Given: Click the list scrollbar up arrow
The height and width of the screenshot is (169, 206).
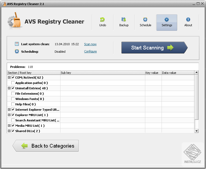Looking at the screenshot, I should click(x=196, y=72).
